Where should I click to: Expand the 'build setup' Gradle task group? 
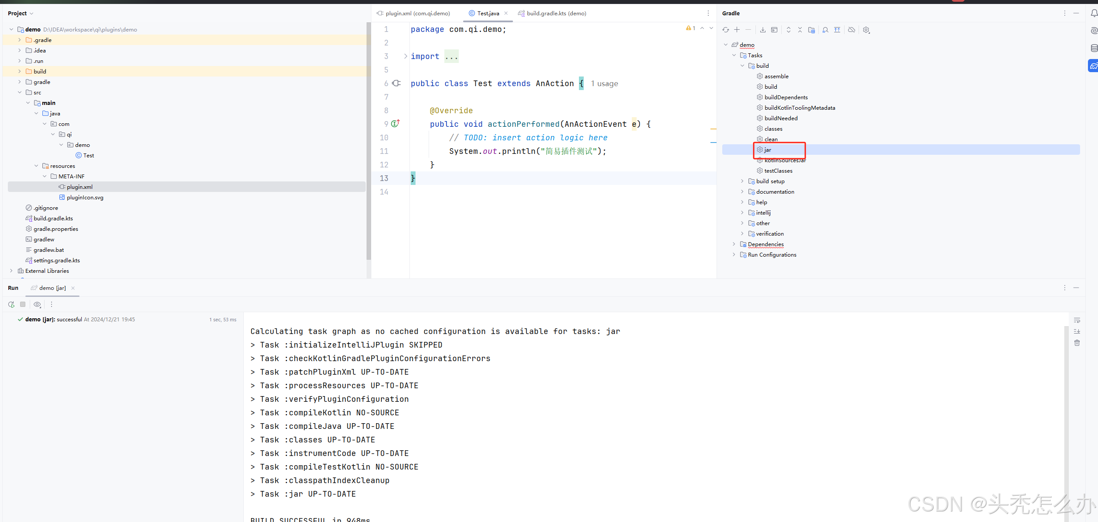(742, 181)
